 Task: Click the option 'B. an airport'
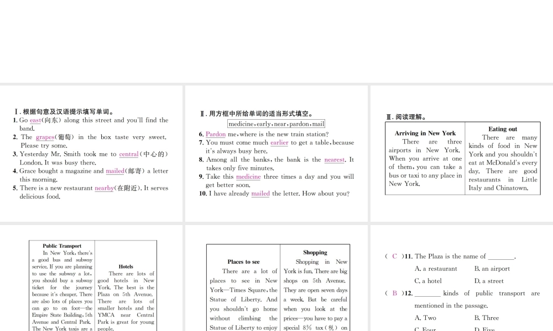coord(492,269)
